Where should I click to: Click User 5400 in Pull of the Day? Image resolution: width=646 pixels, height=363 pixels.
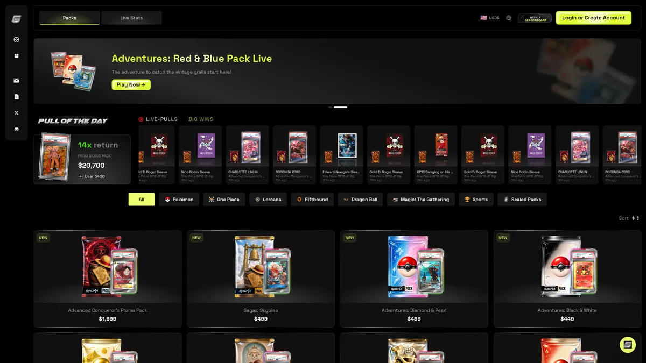point(91,176)
